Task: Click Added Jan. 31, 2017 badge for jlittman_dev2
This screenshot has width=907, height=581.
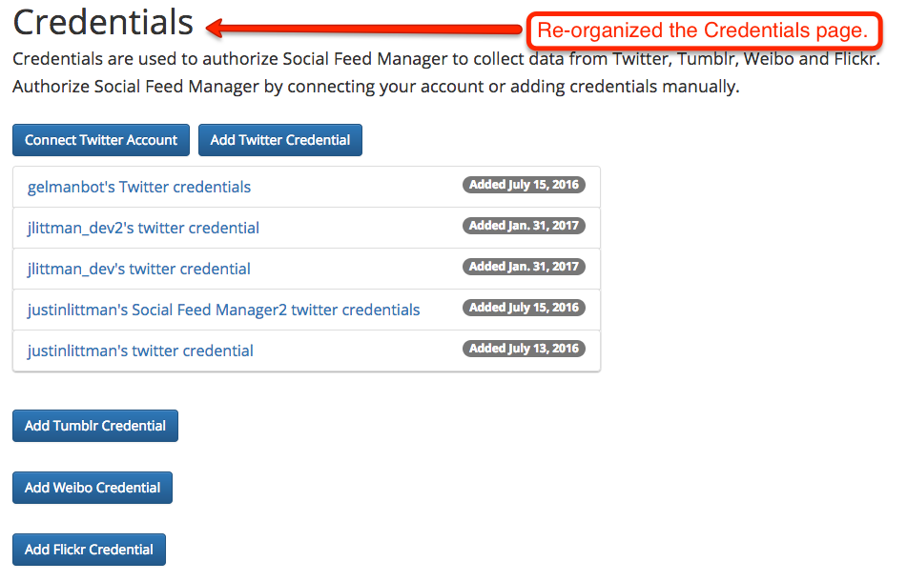Action: pos(524,226)
